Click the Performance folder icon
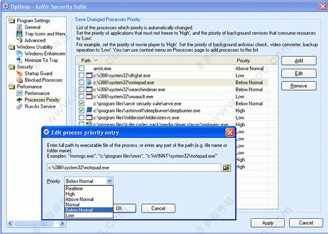 coord(11,86)
